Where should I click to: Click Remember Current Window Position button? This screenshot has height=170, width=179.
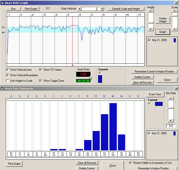[x=154, y=72]
